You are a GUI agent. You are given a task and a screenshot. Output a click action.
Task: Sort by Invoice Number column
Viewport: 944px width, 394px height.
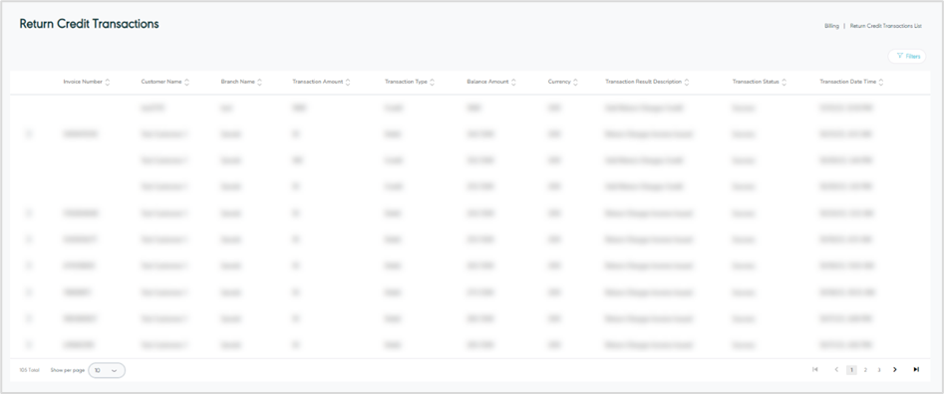click(87, 82)
